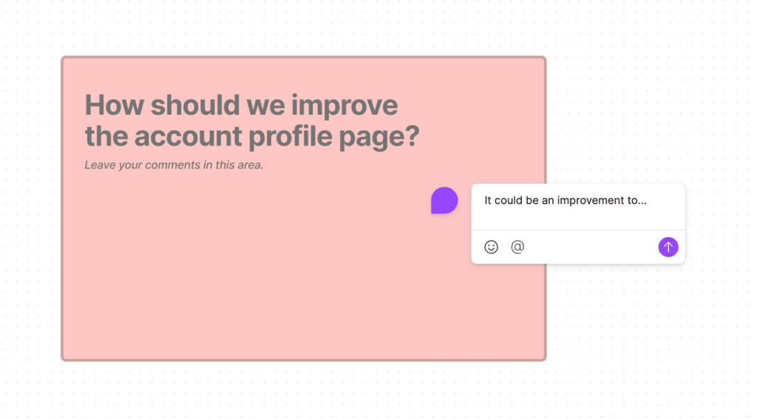Select the pink frame's top border

tap(303, 58)
